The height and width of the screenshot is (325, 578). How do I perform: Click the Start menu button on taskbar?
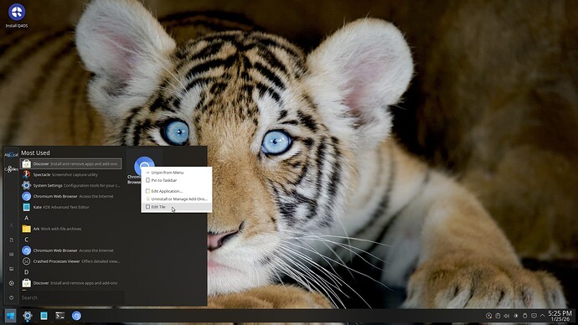(x=10, y=316)
